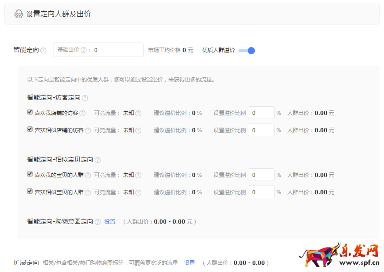Uncheck 喜欢我的宝贝的人群 option
The width and height of the screenshot is (384, 272).
tap(29, 175)
